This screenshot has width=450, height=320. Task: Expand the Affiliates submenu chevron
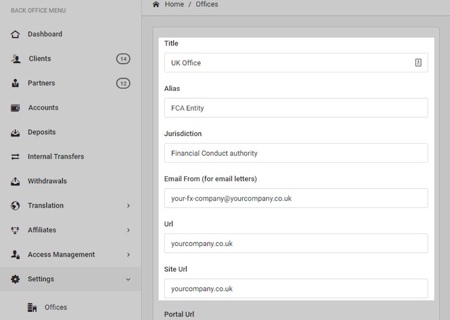pyautogui.click(x=128, y=230)
